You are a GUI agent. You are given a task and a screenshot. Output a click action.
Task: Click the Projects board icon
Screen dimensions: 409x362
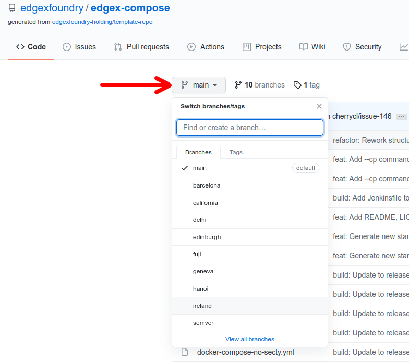click(247, 47)
